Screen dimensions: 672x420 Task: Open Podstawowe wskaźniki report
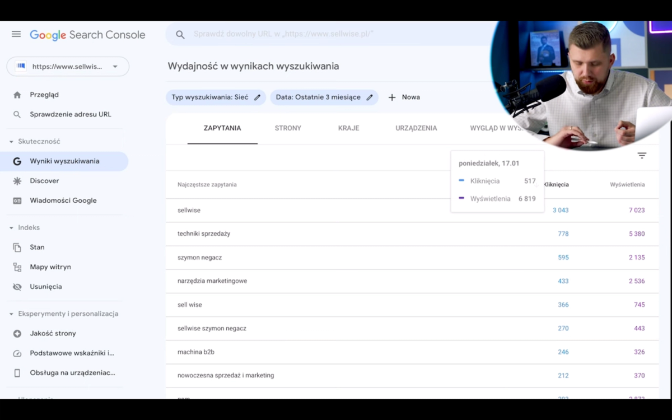coord(72,353)
